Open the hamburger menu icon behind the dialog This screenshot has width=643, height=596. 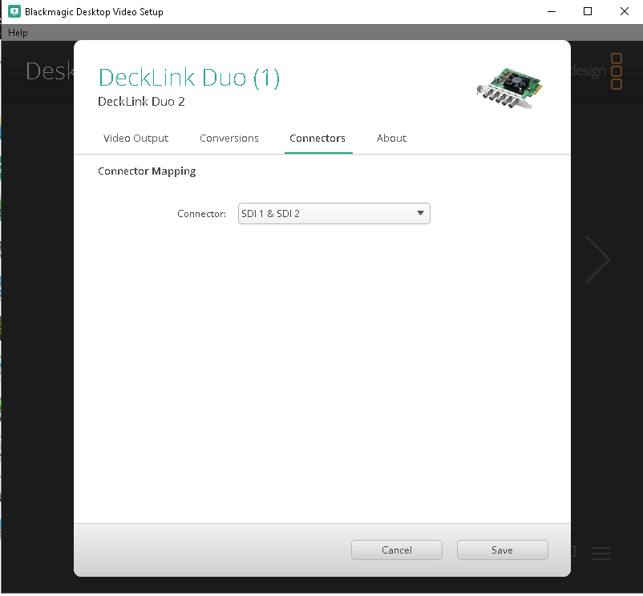point(601,554)
